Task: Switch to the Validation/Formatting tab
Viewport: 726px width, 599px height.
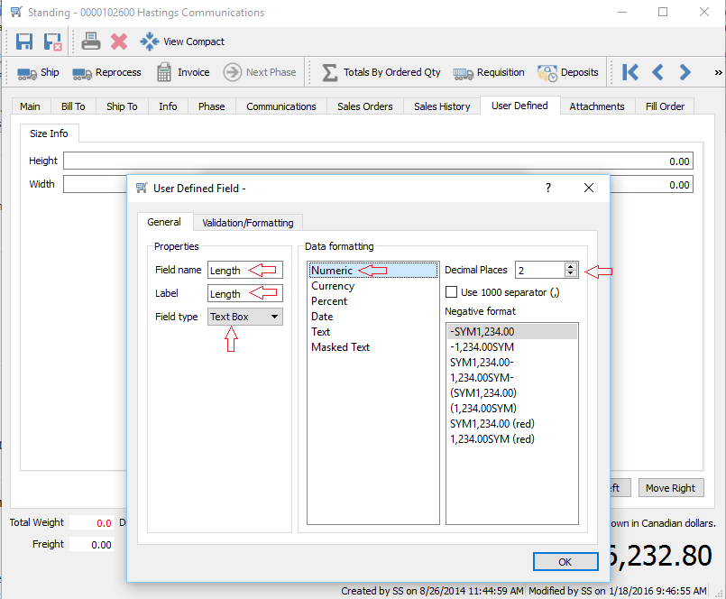Action: [247, 223]
